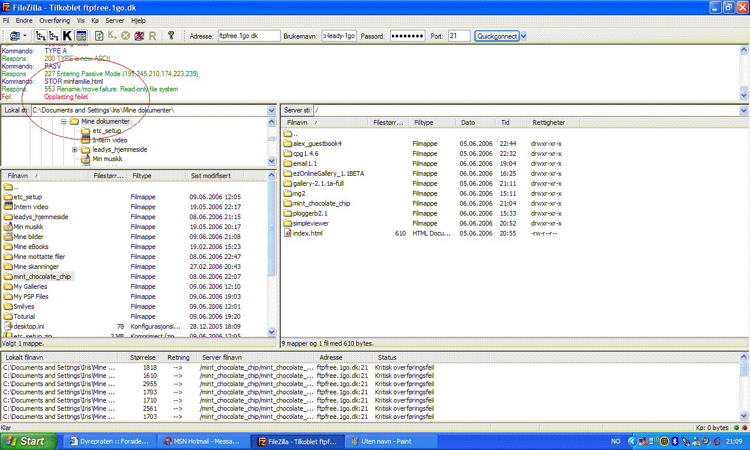Click the reconnect R icon

click(152, 36)
